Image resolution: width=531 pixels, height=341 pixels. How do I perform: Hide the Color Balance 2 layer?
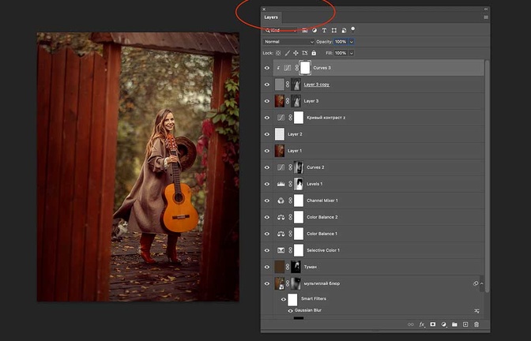pyautogui.click(x=267, y=217)
